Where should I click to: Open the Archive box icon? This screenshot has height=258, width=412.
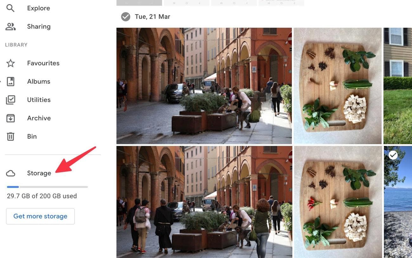click(10, 118)
